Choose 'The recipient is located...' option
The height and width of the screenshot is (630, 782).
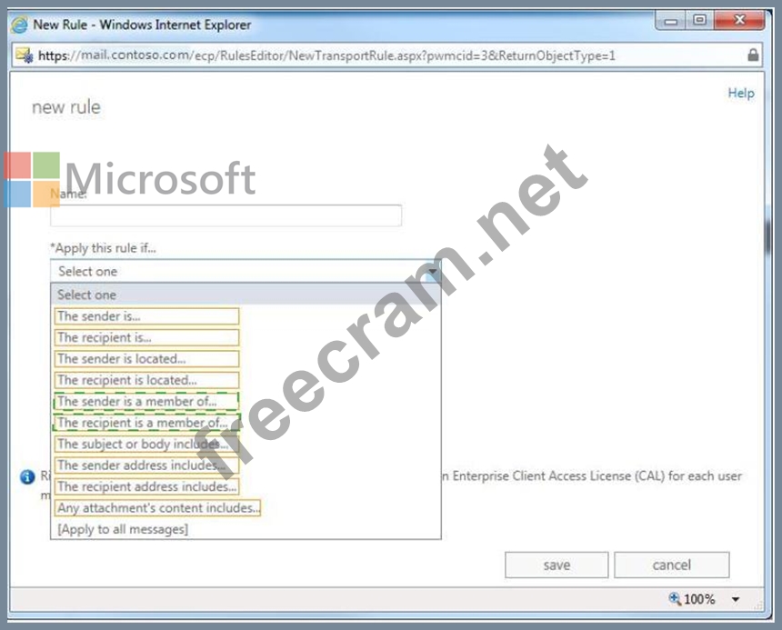click(x=146, y=380)
